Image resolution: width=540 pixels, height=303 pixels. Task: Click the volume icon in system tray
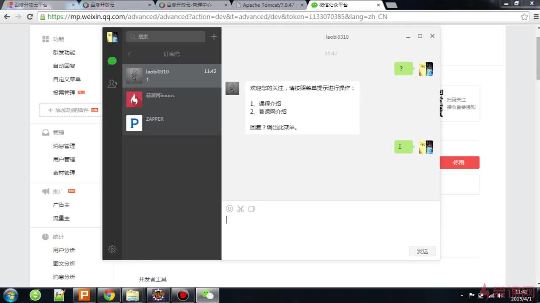tap(500, 295)
